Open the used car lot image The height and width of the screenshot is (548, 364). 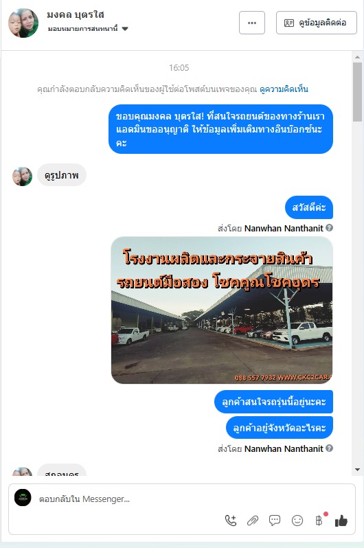coord(222,310)
